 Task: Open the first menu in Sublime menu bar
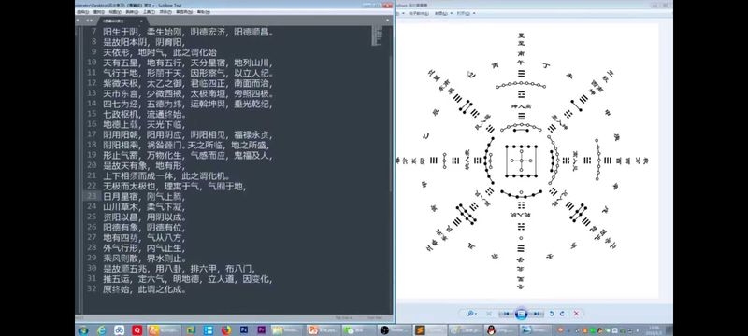point(82,12)
